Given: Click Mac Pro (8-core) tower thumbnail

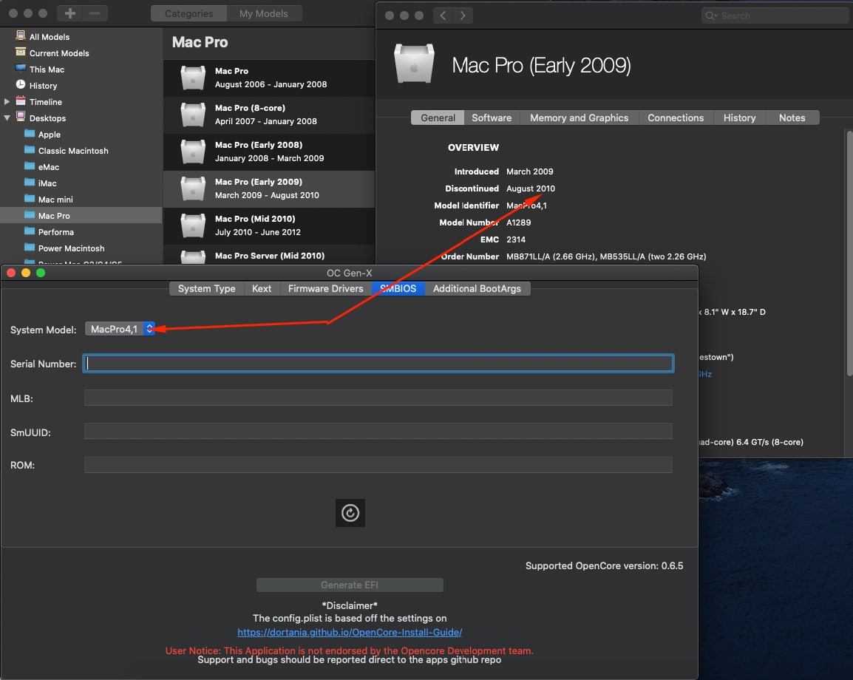Looking at the screenshot, I should [x=193, y=115].
